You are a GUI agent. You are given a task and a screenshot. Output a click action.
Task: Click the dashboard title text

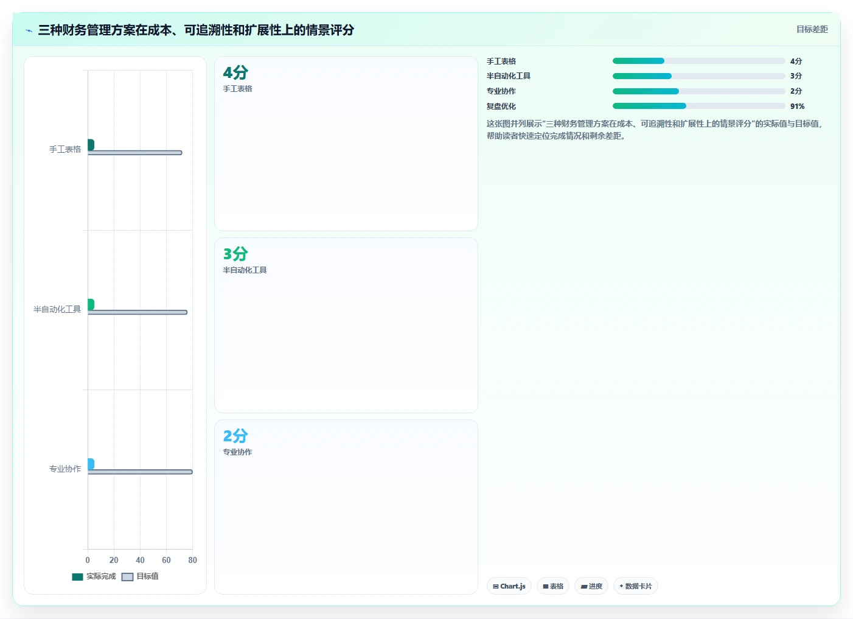pyautogui.click(x=196, y=30)
